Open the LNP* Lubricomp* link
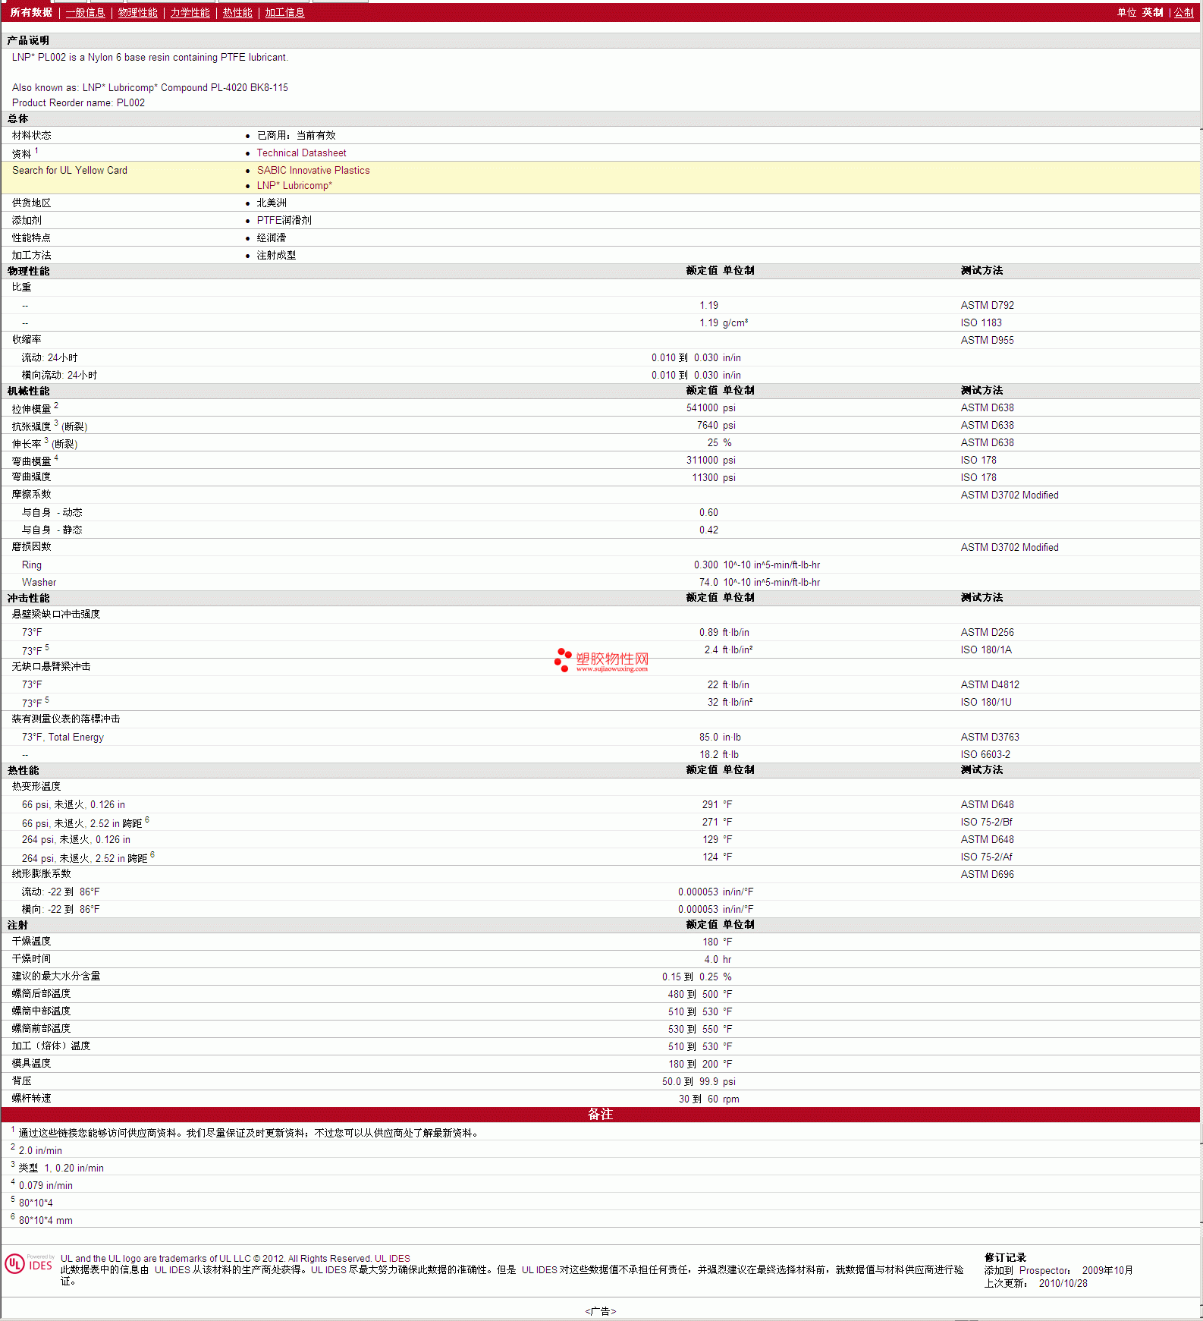The height and width of the screenshot is (1321, 1203). (294, 186)
